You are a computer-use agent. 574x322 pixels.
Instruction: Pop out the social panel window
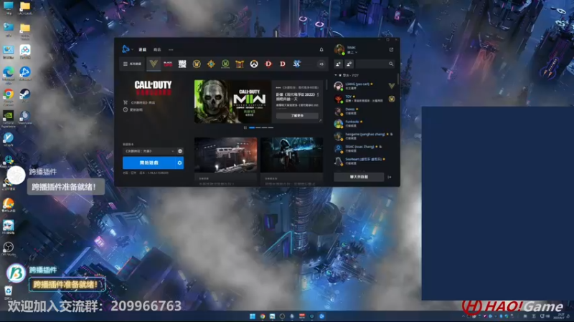[391, 49]
